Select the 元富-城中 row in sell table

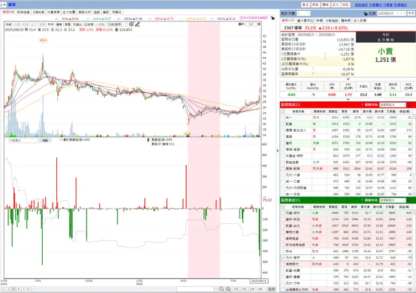(x=346, y=213)
